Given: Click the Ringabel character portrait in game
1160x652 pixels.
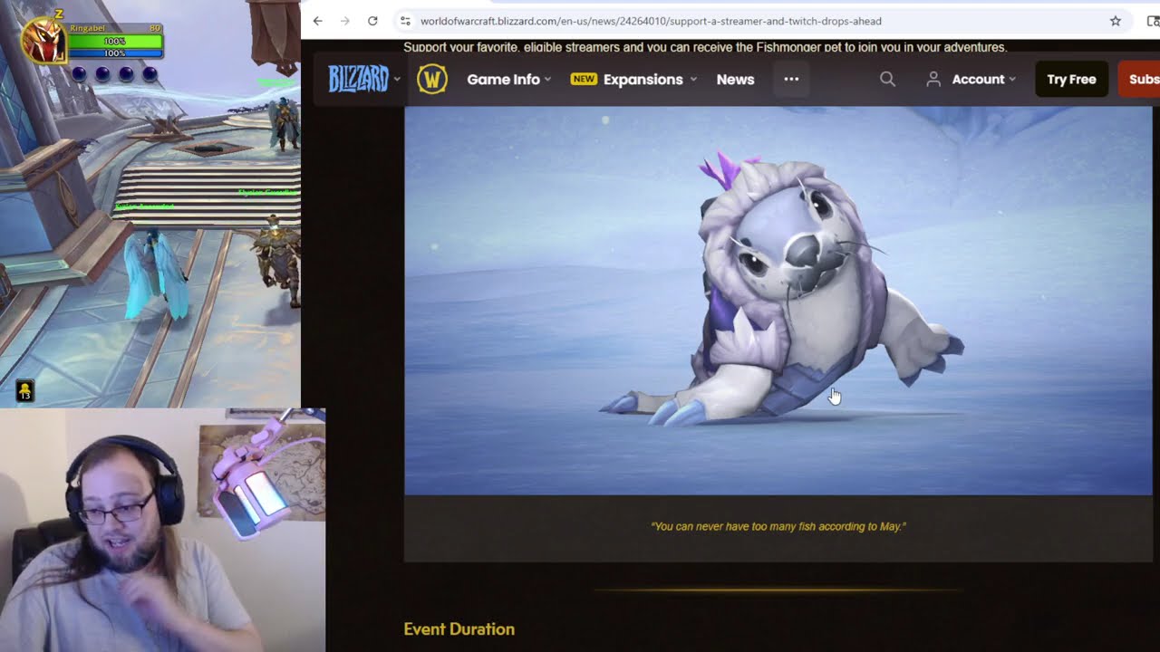Looking at the screenshot, I should [43, 41].
